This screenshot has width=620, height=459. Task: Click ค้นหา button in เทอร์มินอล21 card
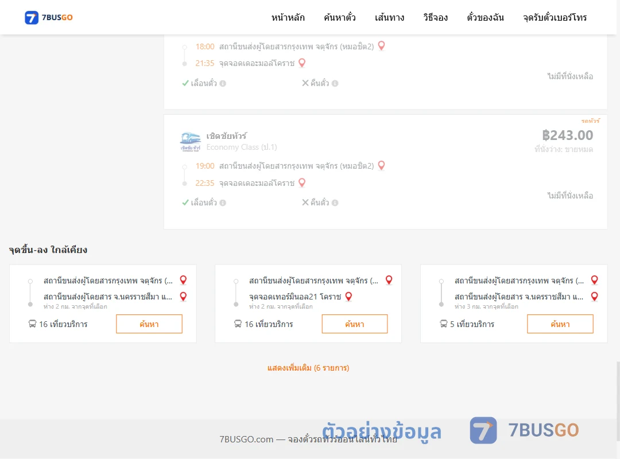coord(355,324)
